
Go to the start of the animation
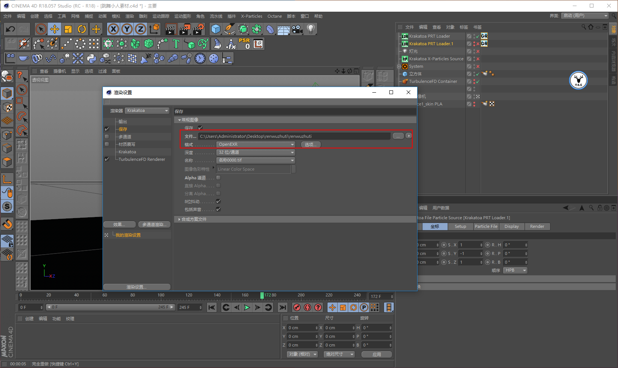[212, 307]
